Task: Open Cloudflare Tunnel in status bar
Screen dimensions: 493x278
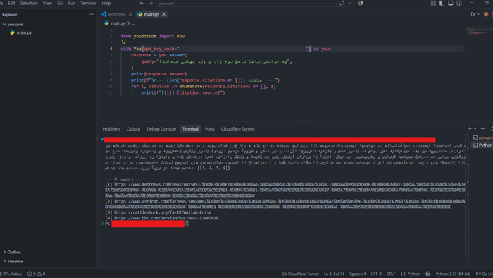Action: [300, 274]
